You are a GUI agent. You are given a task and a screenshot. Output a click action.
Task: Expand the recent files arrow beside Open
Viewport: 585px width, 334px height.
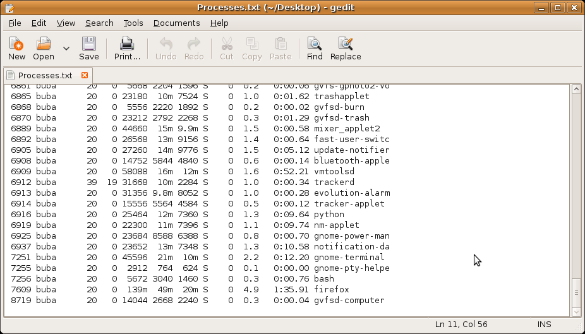pyautogui.click(x=66, y=49)
